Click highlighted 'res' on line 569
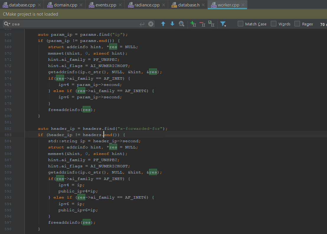 tap(113, 47)
